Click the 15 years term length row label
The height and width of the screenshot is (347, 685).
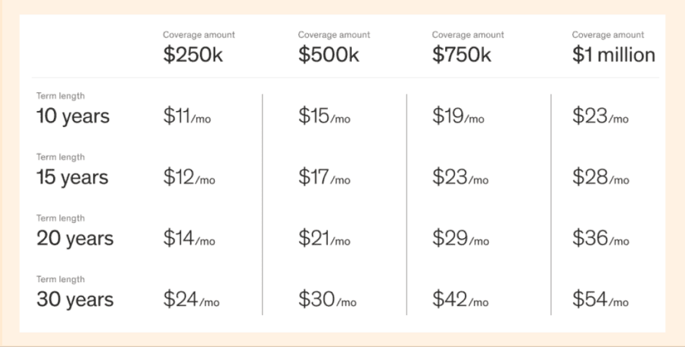point(72,170)
